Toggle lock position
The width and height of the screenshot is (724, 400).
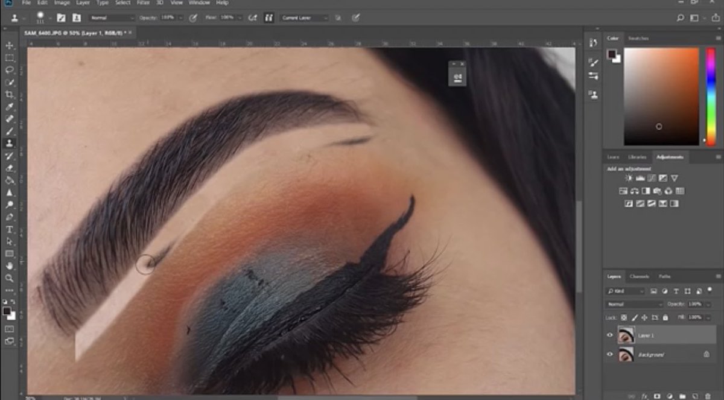644,317
